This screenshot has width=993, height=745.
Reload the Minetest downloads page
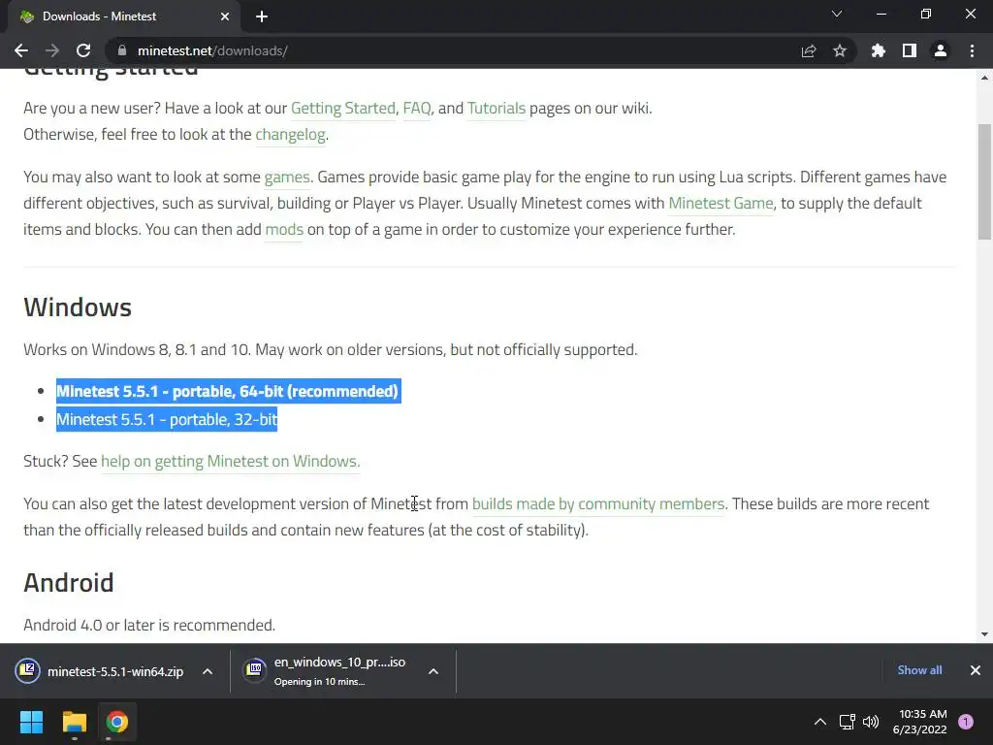pos(83,50)
